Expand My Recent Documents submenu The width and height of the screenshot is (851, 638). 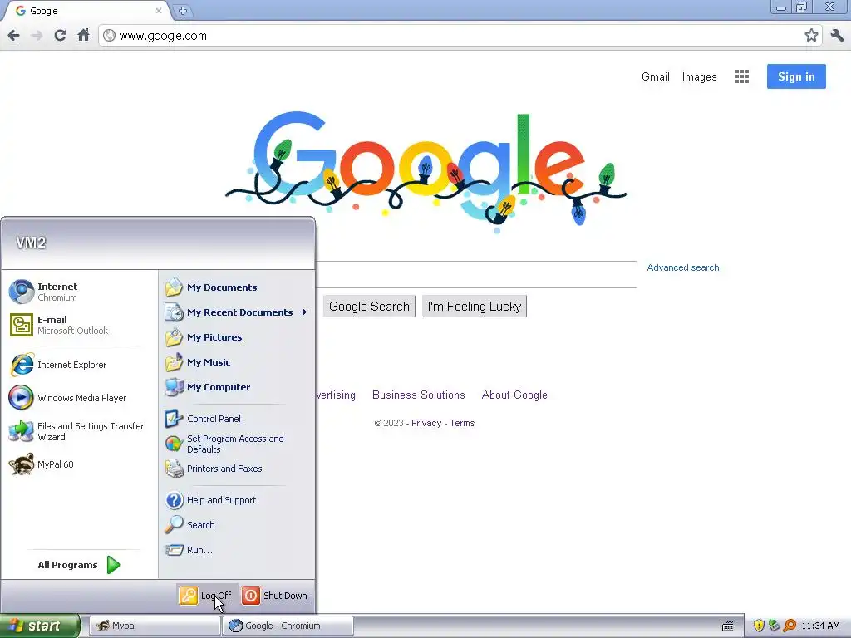[x=237, y=312]
